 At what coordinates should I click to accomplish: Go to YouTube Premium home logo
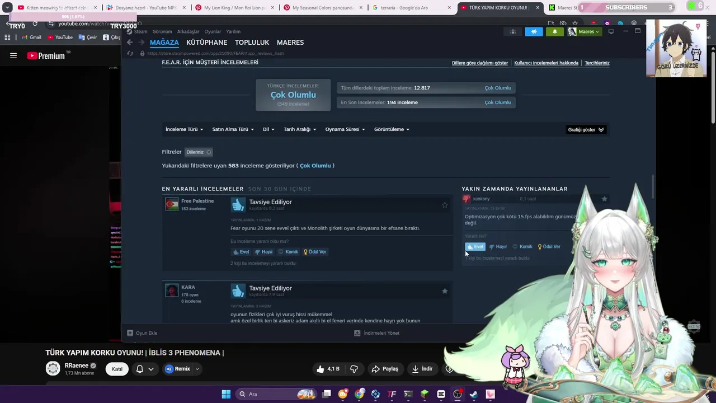coord(46,55)
